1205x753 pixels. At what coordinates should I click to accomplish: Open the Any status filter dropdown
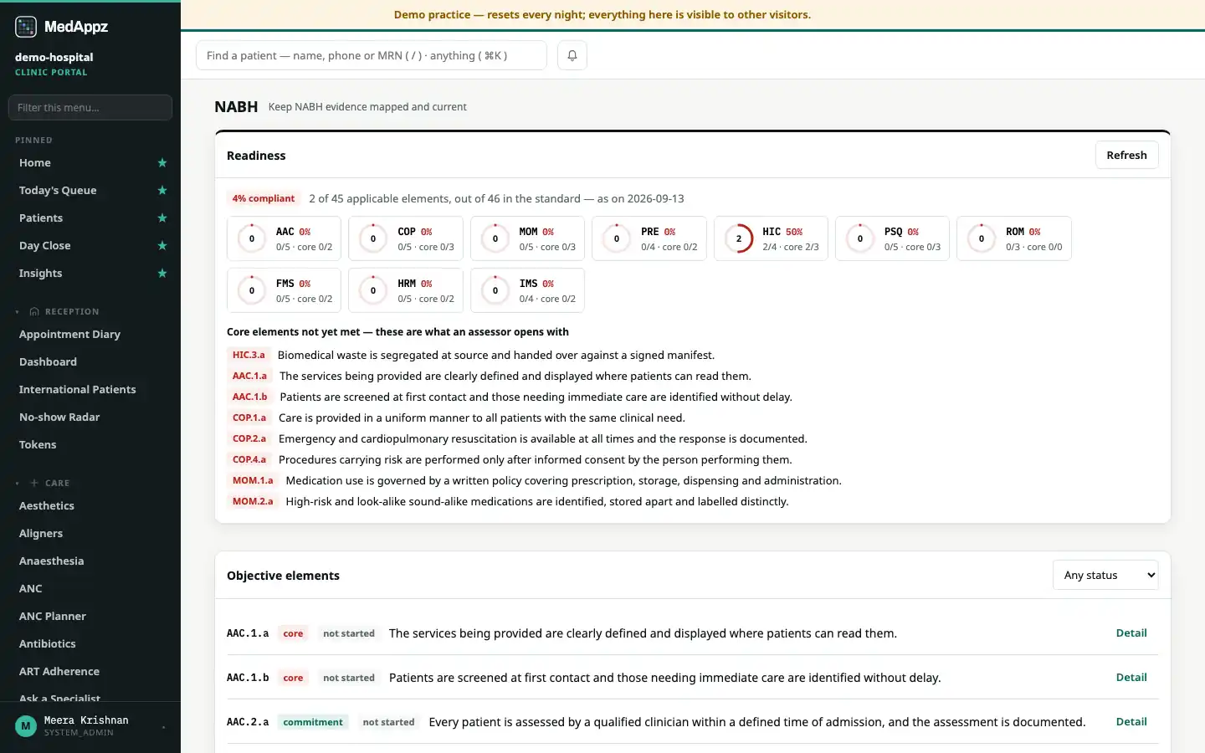coord(1105,575)
